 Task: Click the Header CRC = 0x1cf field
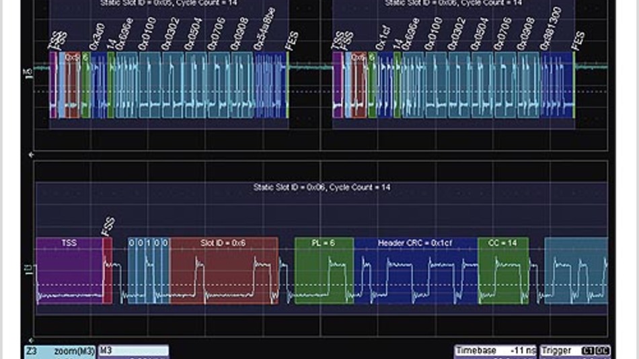416,270
